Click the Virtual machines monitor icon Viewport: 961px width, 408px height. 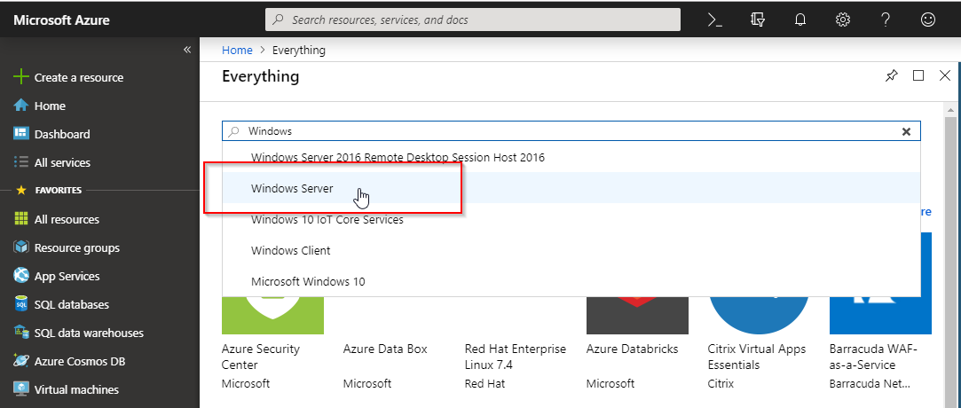pyautogui.click(x=21, y=389)
